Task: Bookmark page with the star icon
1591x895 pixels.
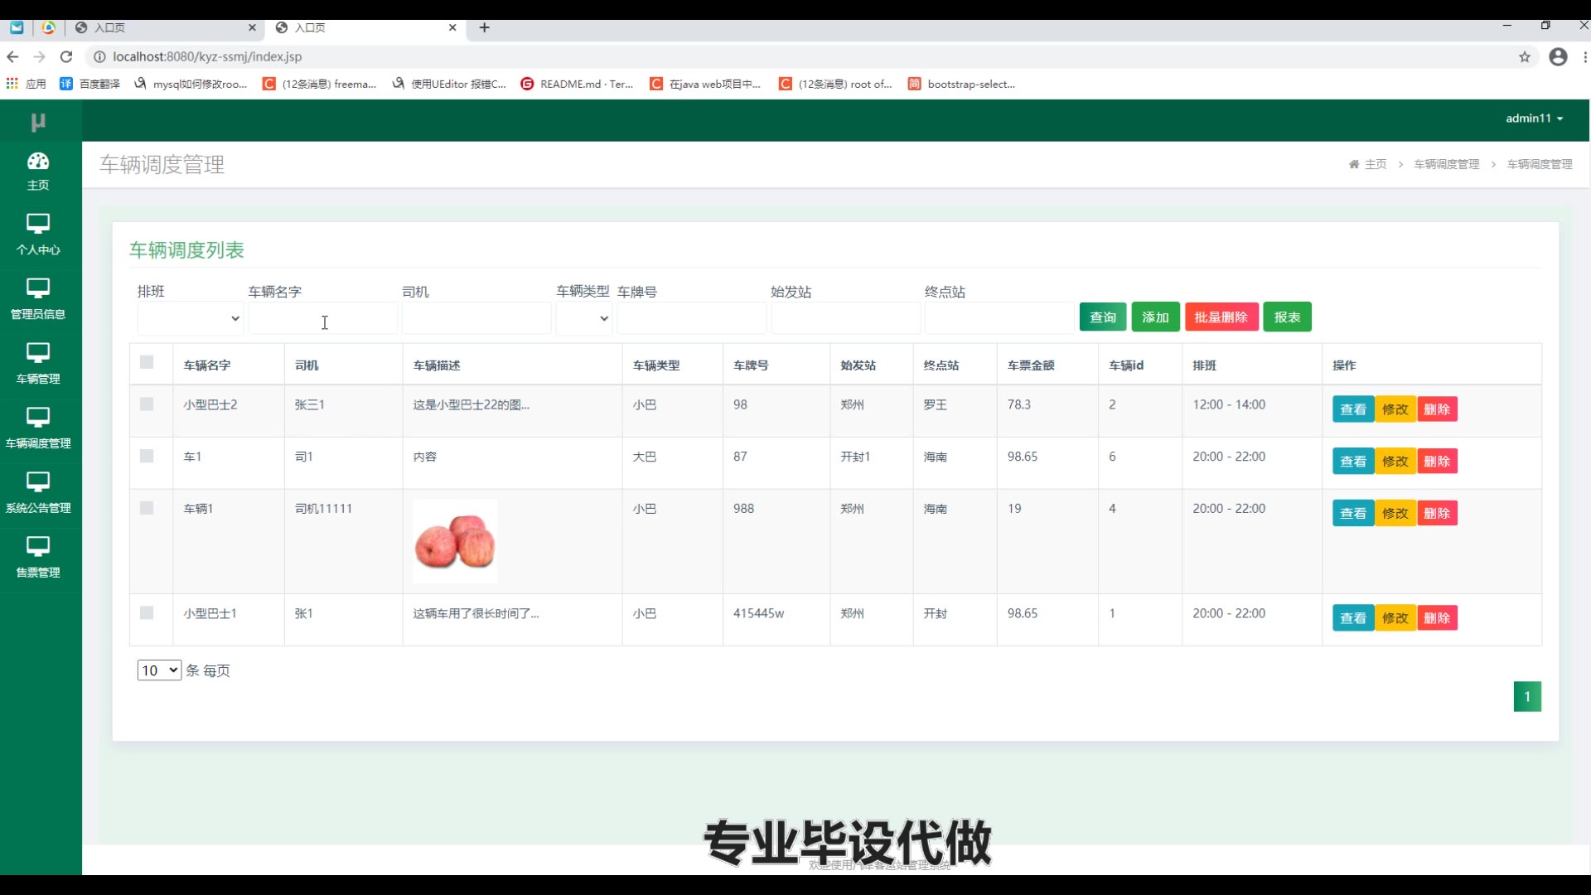Action: [x=1524, y=56]
